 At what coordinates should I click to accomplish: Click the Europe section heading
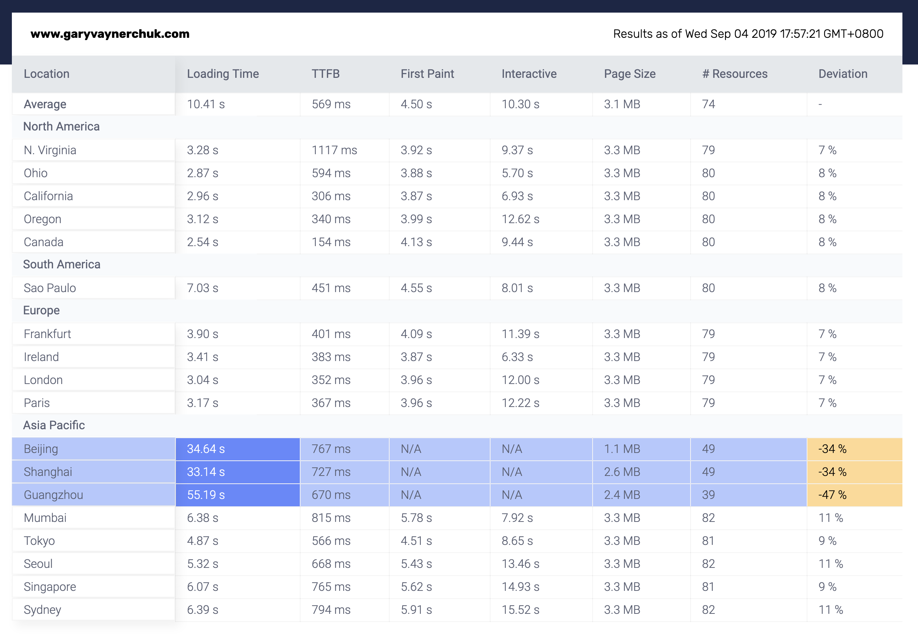[41, 310]
